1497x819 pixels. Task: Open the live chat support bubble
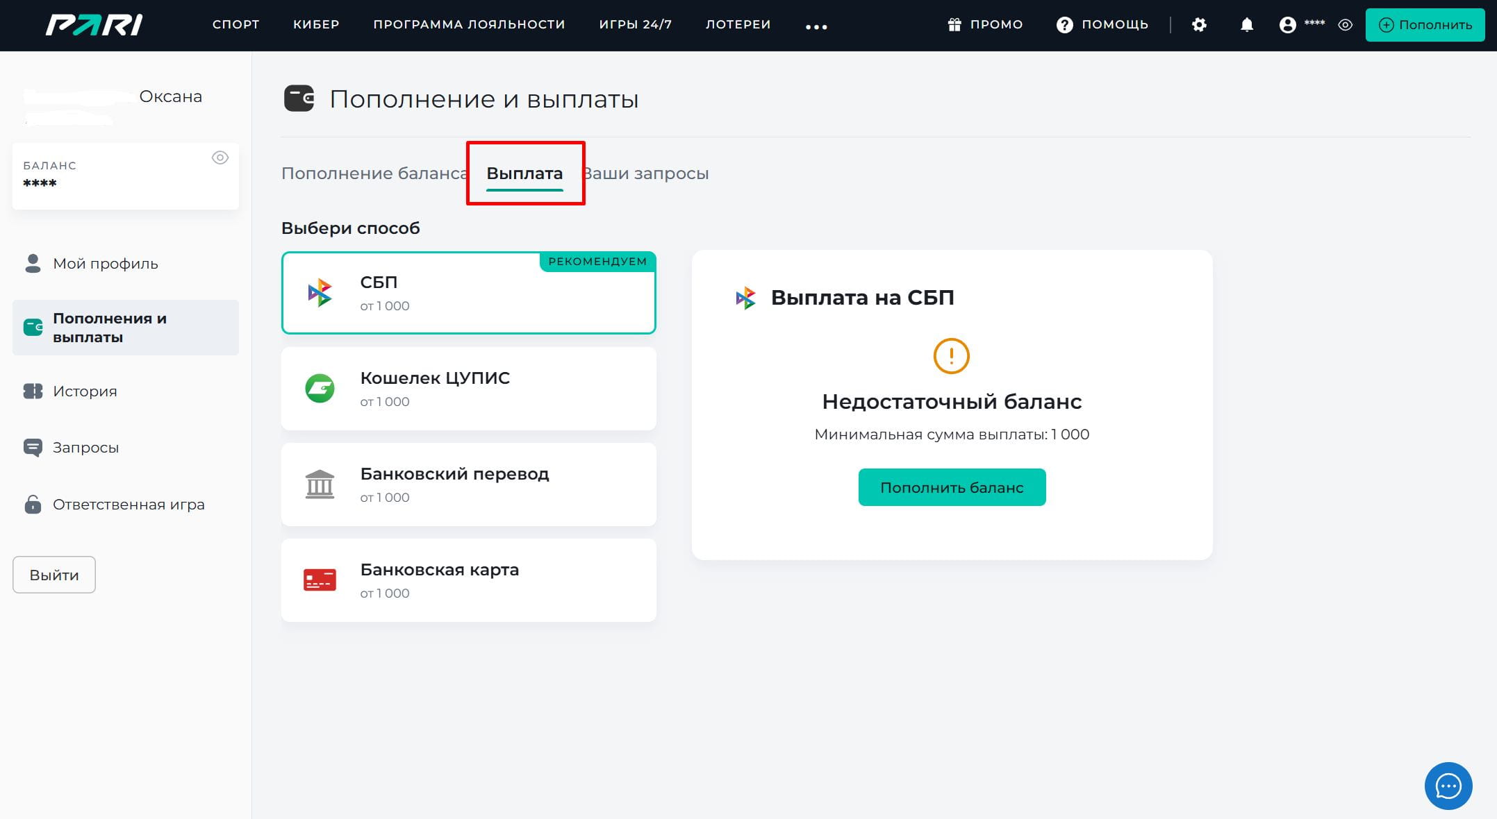tap(1448, 786)
